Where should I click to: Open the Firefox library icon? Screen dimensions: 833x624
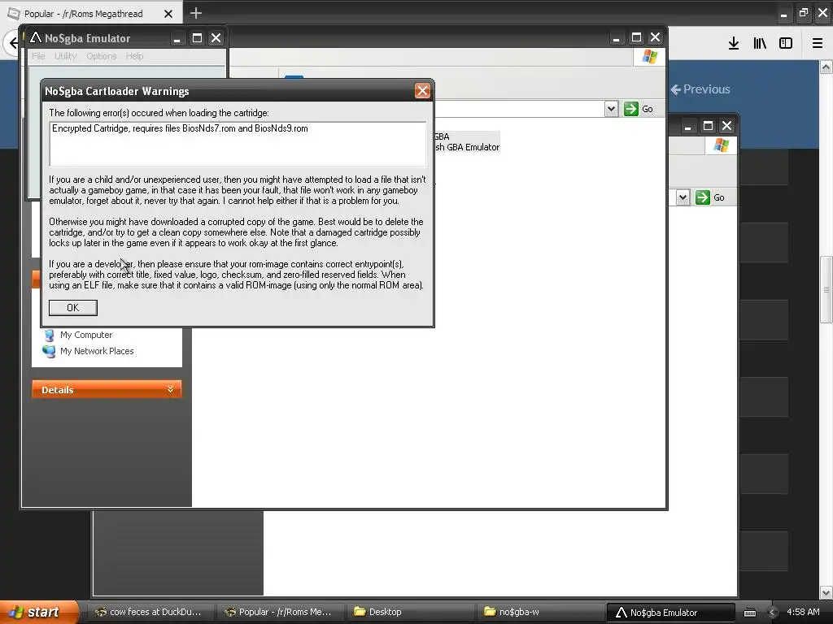pos(760,43)
